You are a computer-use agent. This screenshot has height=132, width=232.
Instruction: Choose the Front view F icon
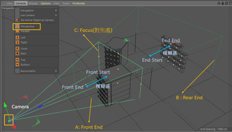click(x=17, y=49)
